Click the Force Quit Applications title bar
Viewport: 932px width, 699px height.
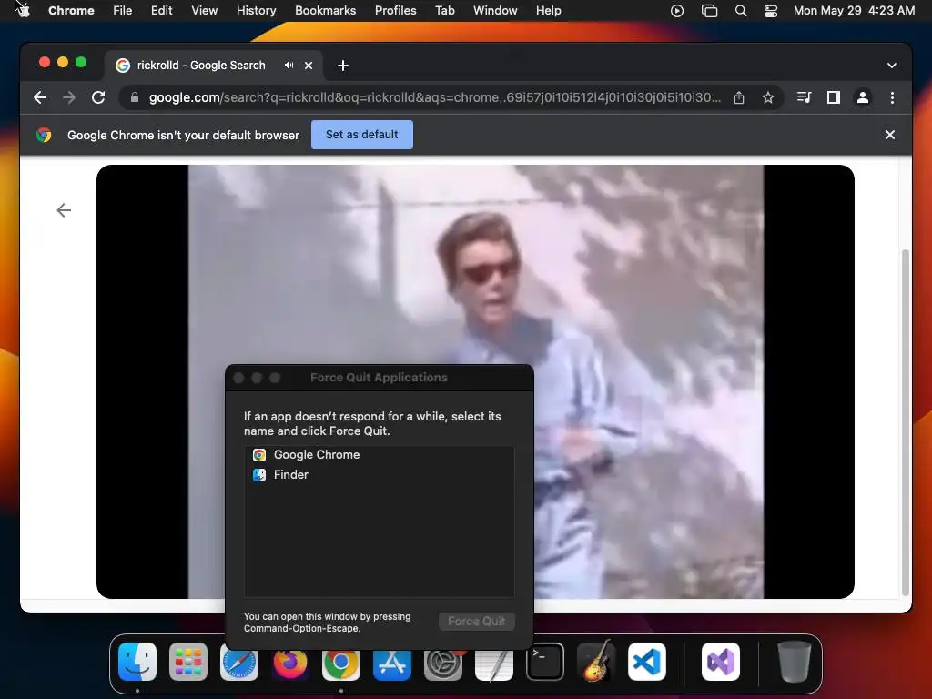(x=380, y=378)
